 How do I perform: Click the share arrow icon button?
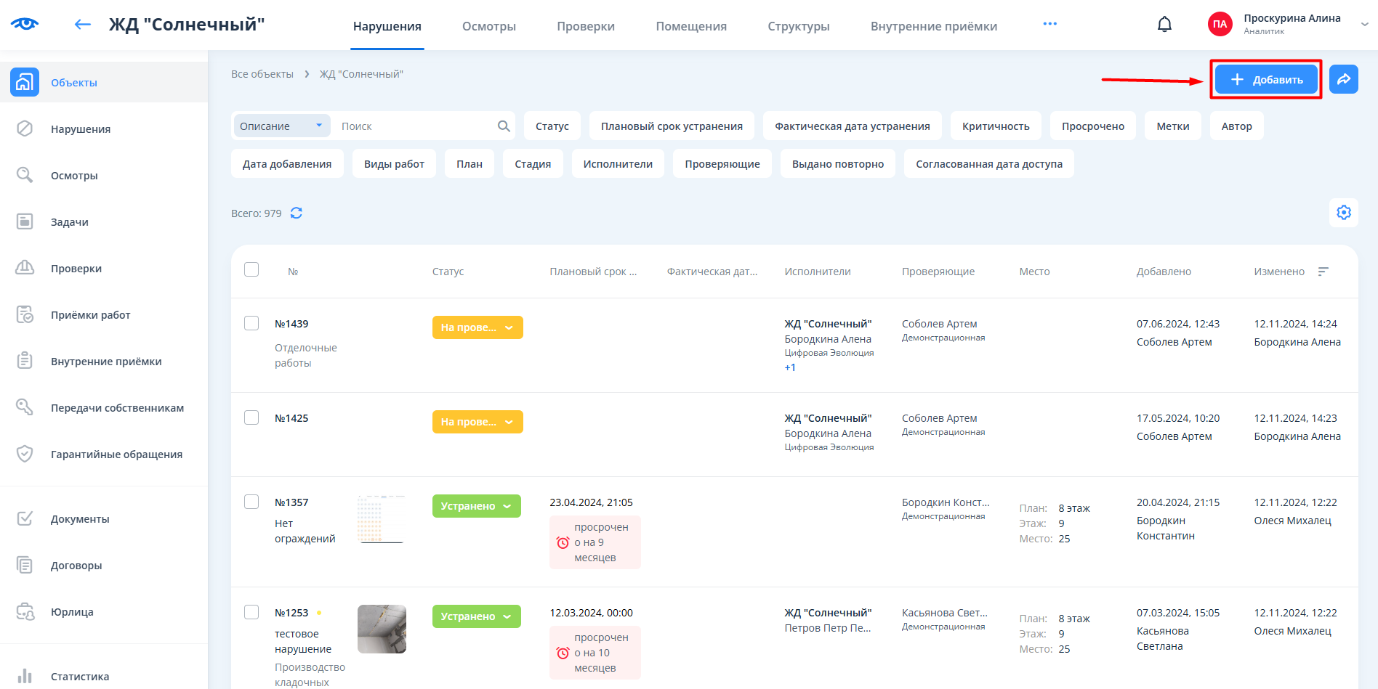click(x=1343, y=79)
